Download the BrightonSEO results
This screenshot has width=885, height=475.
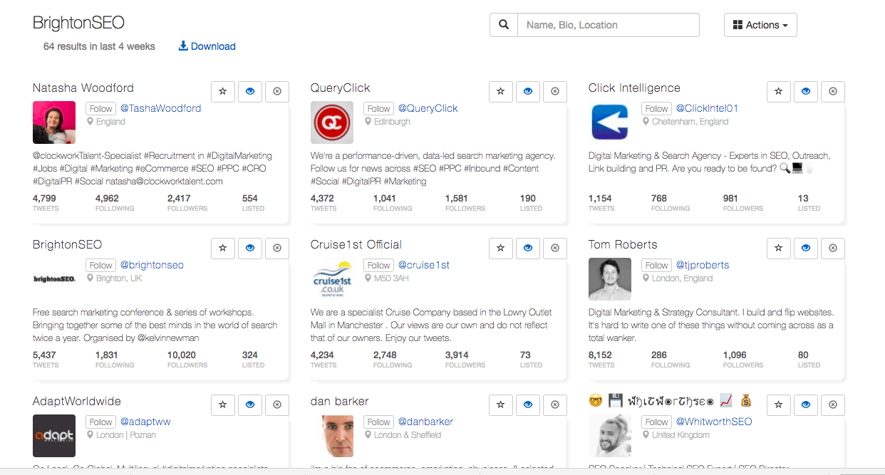pos(207,46)
